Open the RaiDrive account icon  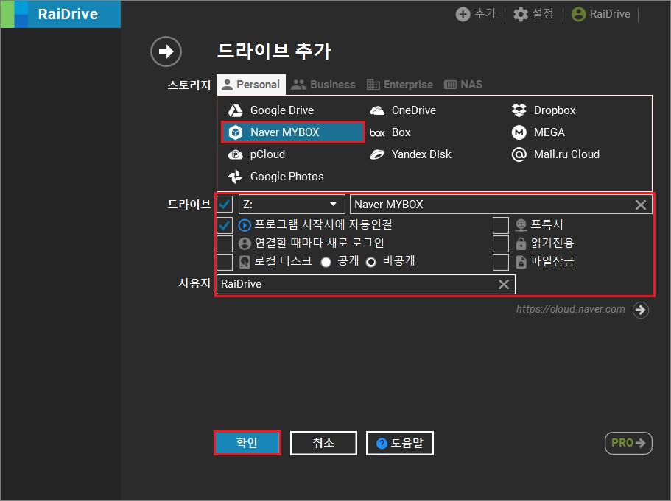click(x=578, y=14)
